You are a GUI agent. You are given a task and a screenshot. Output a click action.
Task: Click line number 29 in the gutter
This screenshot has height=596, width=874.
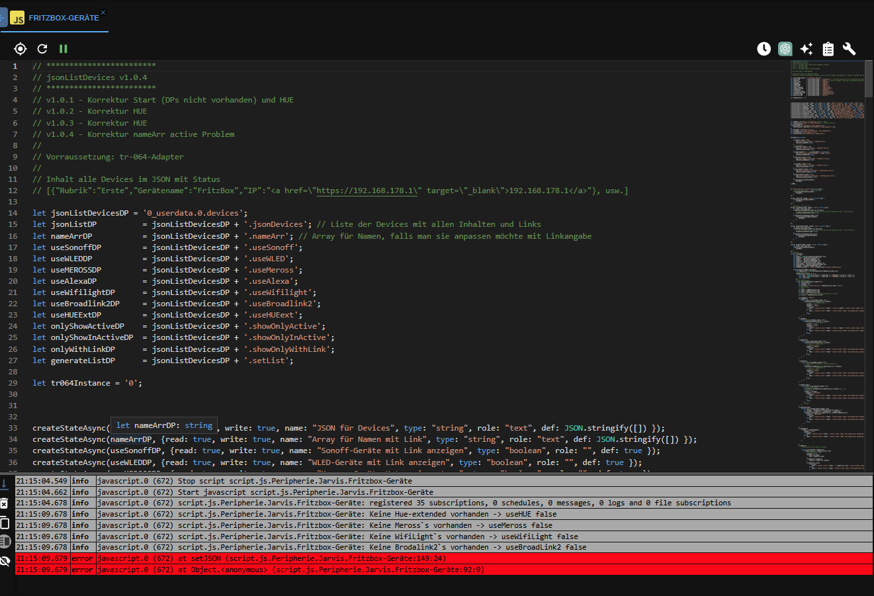(13, 383)
